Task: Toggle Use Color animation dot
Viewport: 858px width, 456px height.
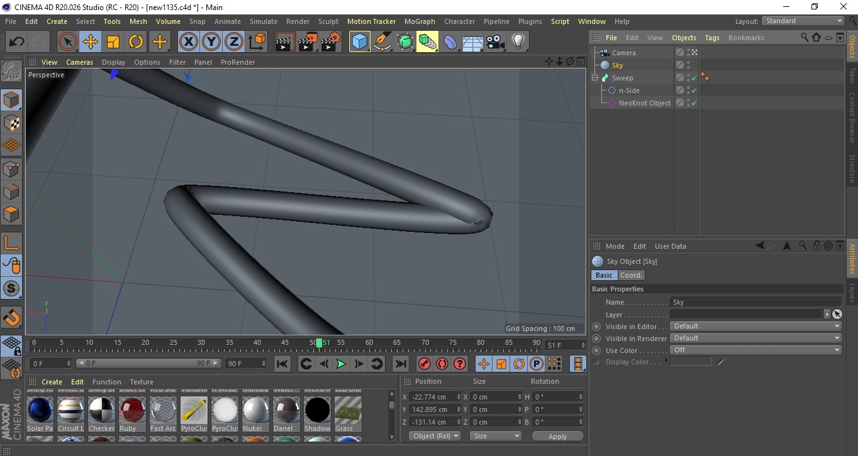Action: [x=596, y=350]
